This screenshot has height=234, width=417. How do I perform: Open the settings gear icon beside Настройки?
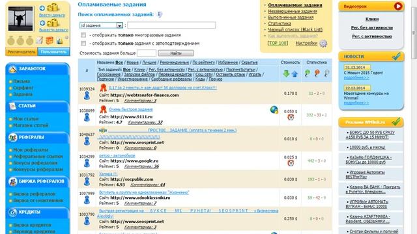click(x=323, y=44)
